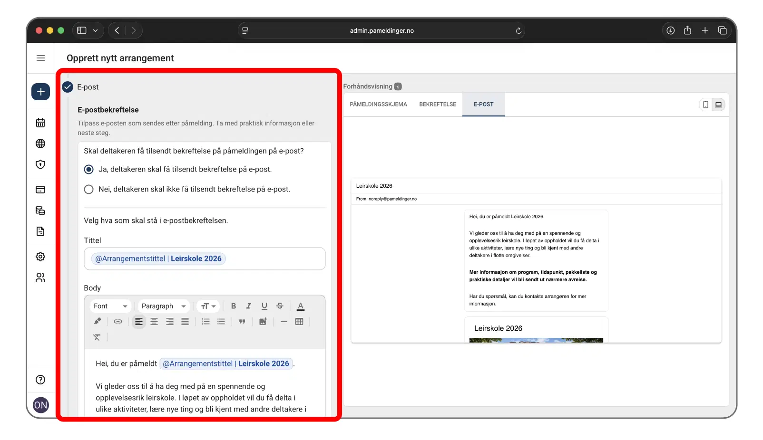Insert a hyperlink in the email body
763x440 pixels.
click(x=118, y=321)
